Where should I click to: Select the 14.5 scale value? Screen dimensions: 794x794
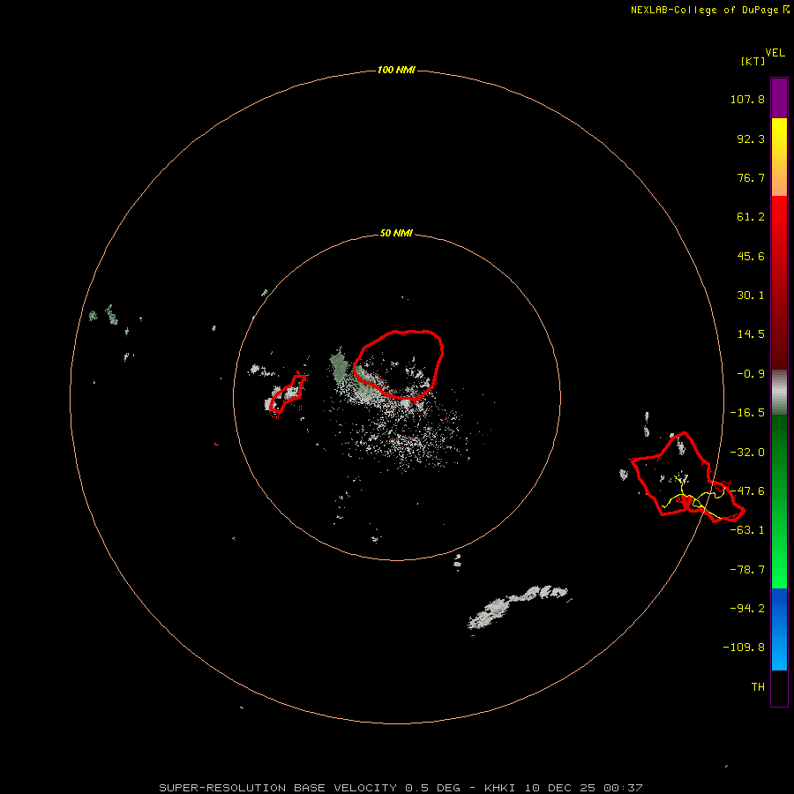click(751, 334)
